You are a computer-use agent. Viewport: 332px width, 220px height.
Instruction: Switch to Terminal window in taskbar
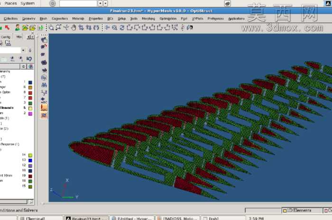click(40, 218)
